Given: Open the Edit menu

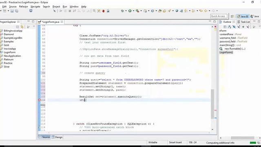Looking at the screenshot, I should [x=4, y=7].
